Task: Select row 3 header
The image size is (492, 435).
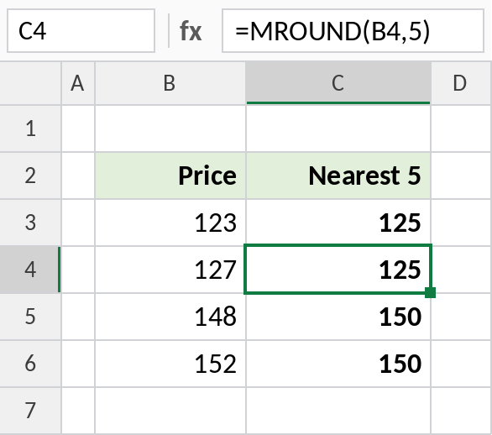Action: coord(30,223)
